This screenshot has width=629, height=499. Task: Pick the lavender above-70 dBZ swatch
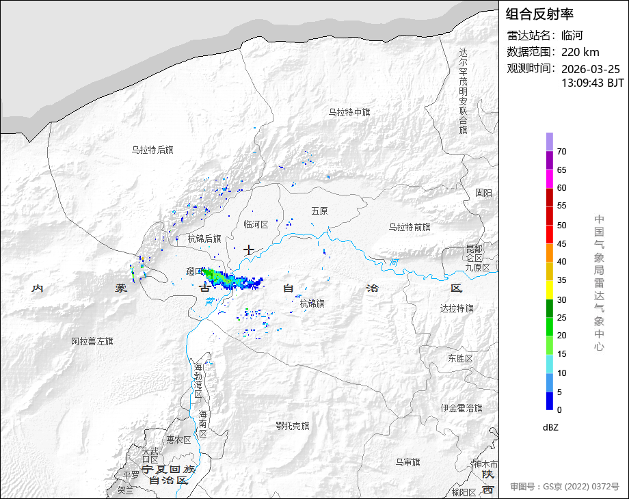pos(550,142)
